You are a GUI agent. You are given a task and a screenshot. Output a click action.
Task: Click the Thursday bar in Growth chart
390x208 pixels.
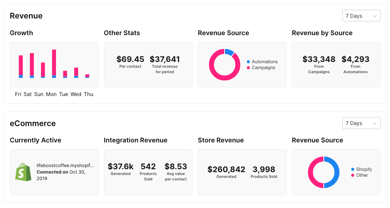tap(87, 76)
